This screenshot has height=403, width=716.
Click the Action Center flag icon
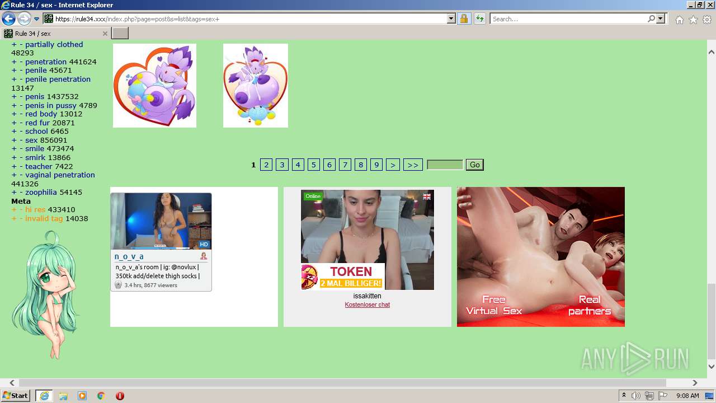pyautogui.click(x=663, y=396)
